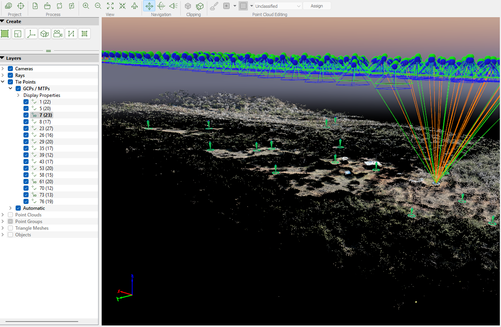This screenshot has height=327, width=501.
Task: Click the Zoom Out magnifier icon
Action: (98, 6)
